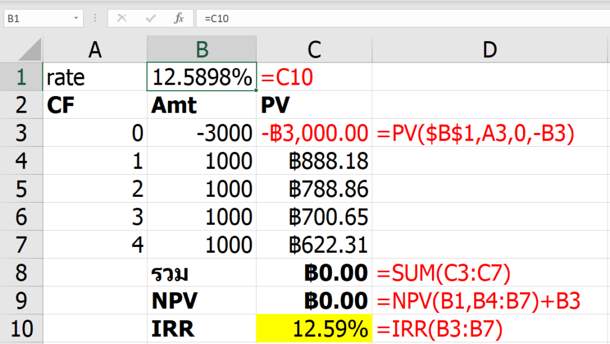This screenshot has height=344, width=610.
Task: Click the Insert Function fx icon
Action: [179, 18]
